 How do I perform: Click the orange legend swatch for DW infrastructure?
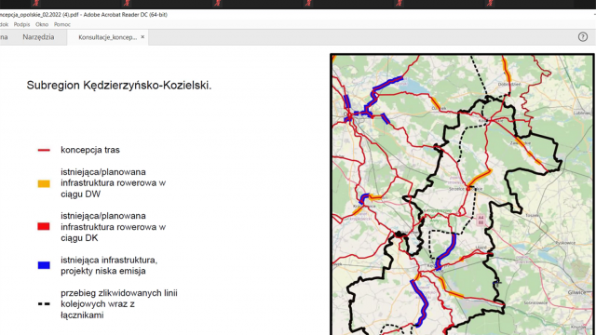click(x=44, y=184)
